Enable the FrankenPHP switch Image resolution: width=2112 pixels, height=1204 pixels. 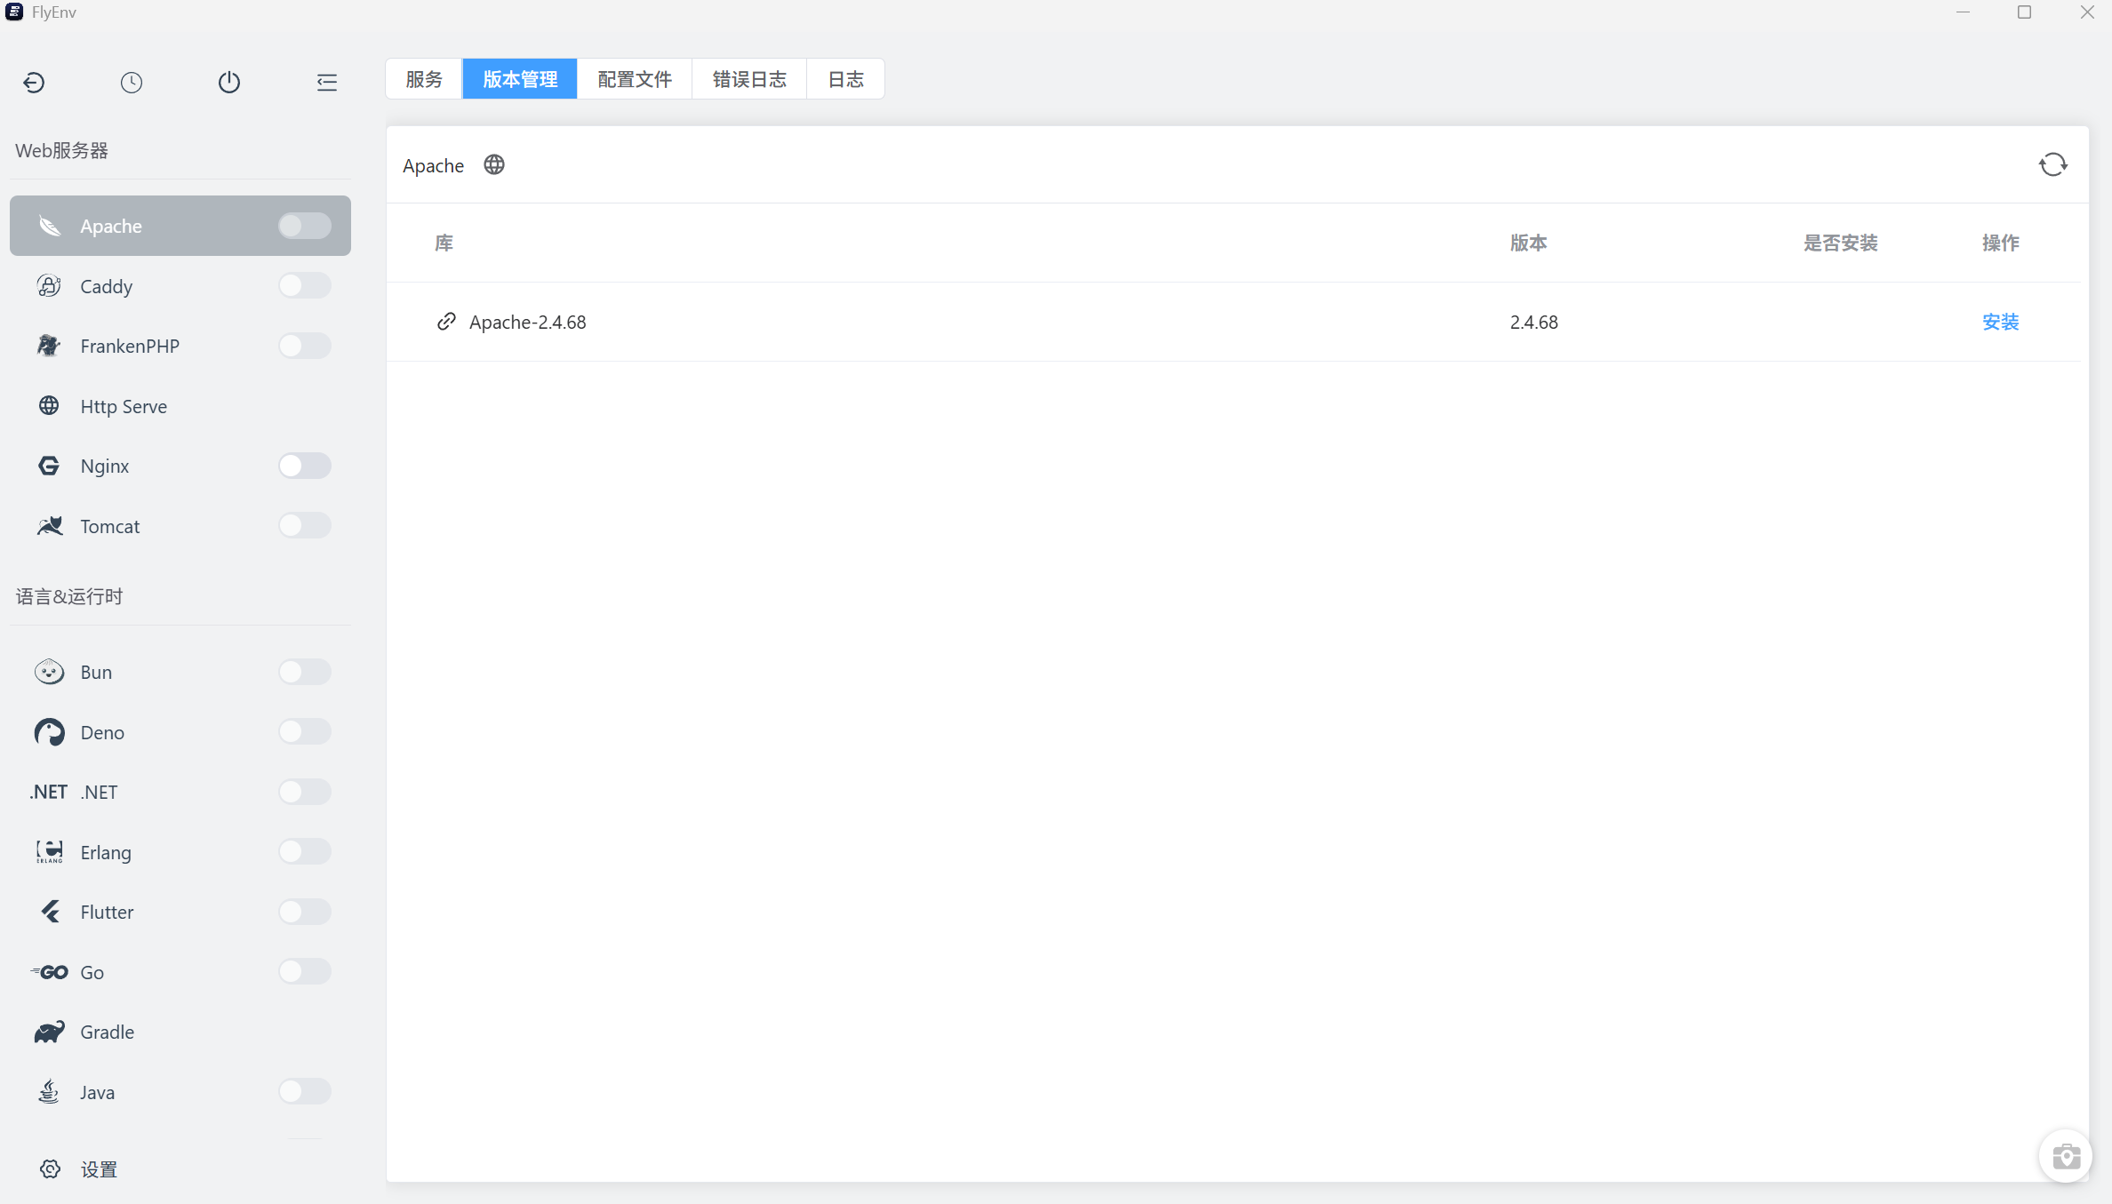tap(305, 346)
